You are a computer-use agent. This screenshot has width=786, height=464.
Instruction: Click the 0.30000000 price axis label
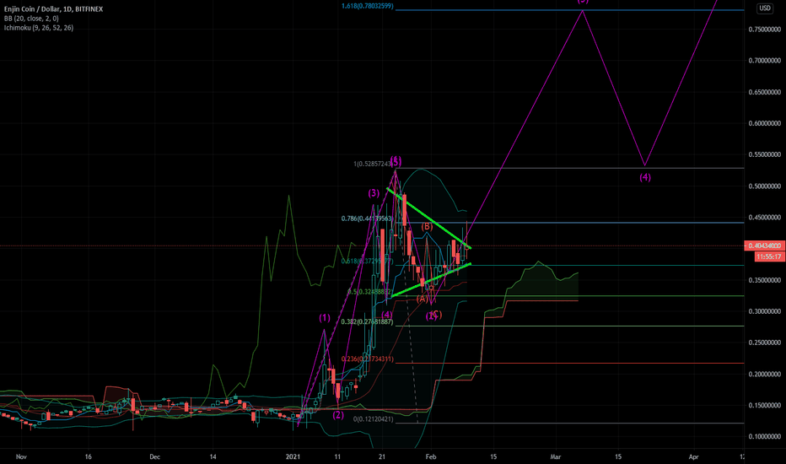click(764, 311)
